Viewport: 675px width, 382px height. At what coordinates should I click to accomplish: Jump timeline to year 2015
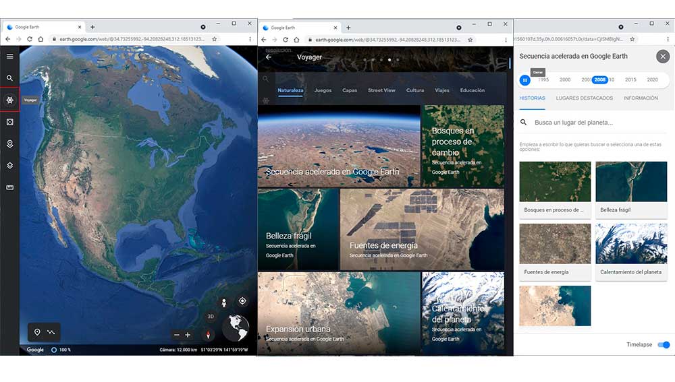point(630,80)
